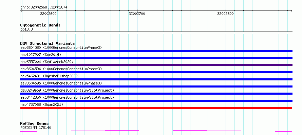Click the DGV Structural Variants track title
This screenshot has height=135, width=302.
pos(48,43)
